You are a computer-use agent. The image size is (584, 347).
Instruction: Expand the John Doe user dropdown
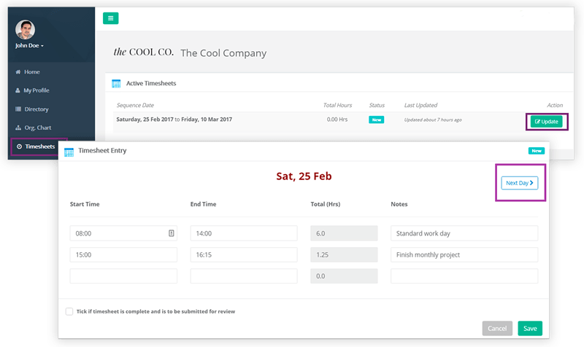29,45
